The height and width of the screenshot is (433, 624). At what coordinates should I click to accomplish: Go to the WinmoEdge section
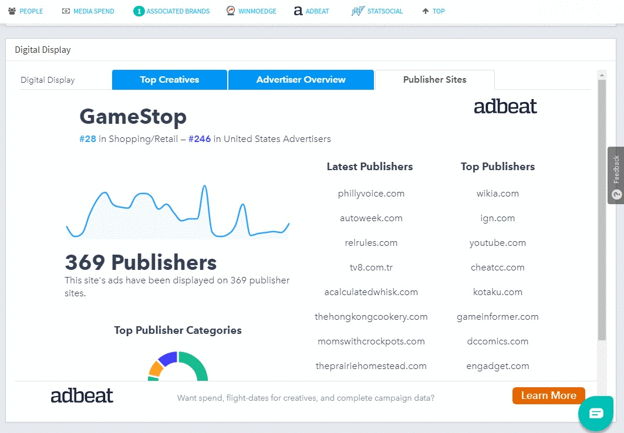pyautogui.click(x=257, y=11)
